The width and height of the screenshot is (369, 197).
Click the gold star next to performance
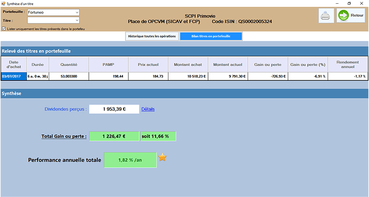163,157
